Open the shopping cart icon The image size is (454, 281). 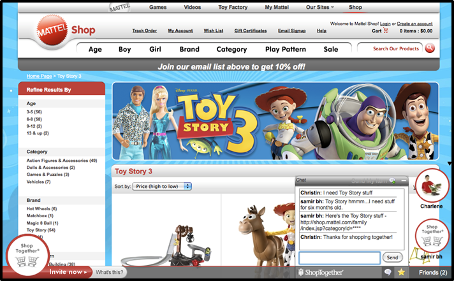pos(386,31)
